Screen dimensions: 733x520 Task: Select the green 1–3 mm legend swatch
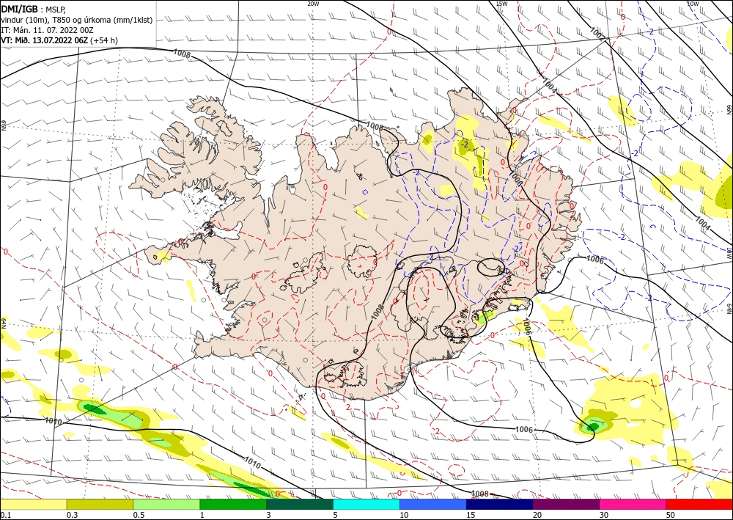coord(233,504)
